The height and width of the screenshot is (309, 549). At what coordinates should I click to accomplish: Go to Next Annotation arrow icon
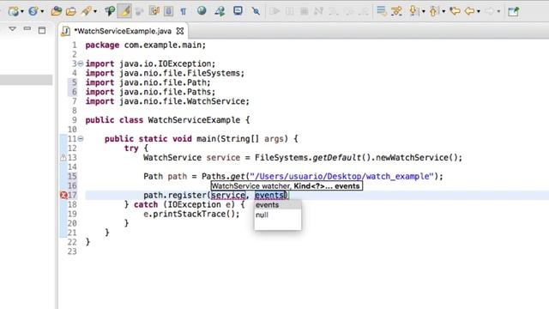click(413, 11)
